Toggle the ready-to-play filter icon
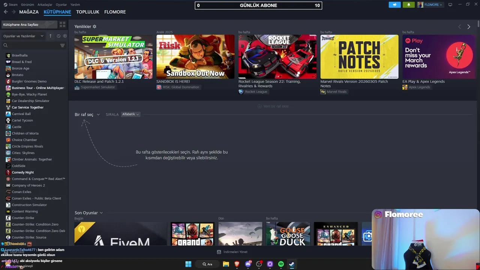Viewport: 480px width, 270px height. 65,36
